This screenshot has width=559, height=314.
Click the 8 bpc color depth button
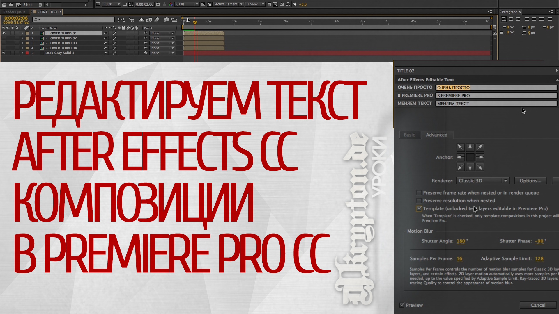tap(28, 5)
